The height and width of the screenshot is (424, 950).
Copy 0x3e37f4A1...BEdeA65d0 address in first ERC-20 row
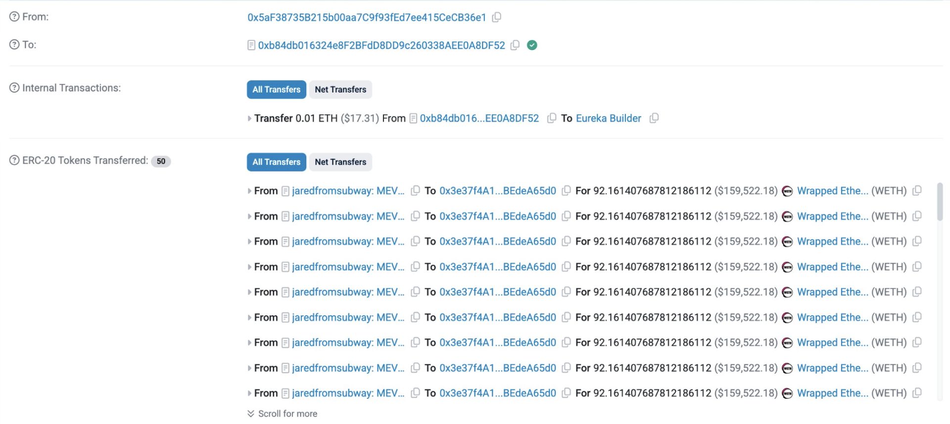pyautogui.click(x=567, y=190)
